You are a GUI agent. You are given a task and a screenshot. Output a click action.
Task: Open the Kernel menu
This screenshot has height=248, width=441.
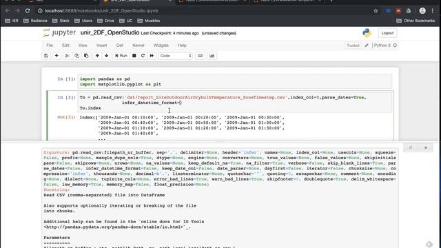(139, 45)
